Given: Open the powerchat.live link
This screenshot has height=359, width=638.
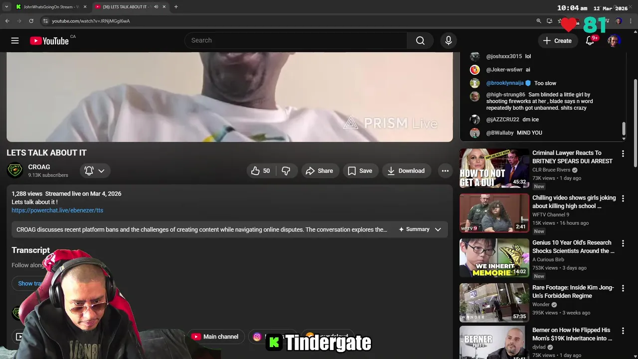Looking at the screenshot, I should (57, 210).
